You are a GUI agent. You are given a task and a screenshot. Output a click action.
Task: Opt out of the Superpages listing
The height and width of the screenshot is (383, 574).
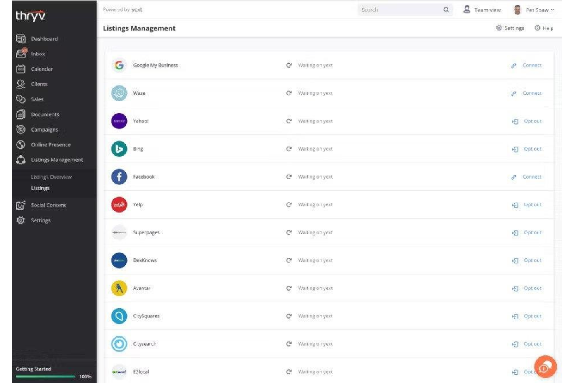tap(527, 232)
